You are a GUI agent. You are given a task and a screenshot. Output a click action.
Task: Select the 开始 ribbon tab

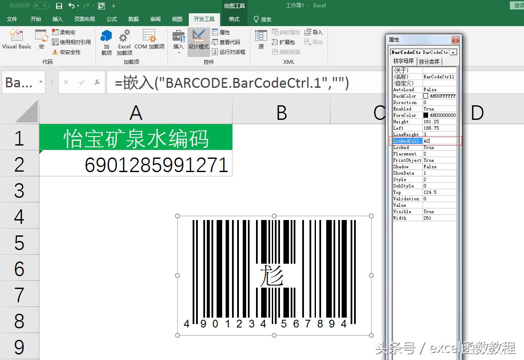coord(36,19)
